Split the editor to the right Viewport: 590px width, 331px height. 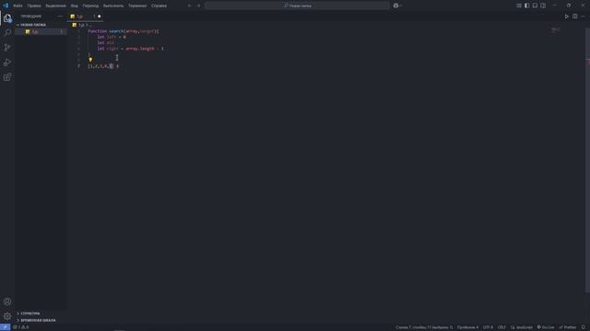(575, 17)
